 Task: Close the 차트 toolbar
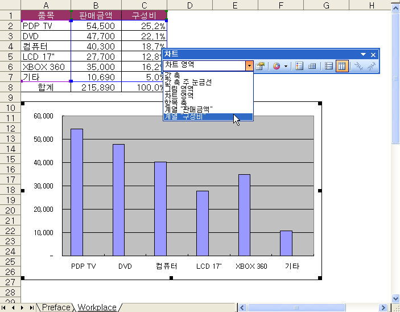373,55
